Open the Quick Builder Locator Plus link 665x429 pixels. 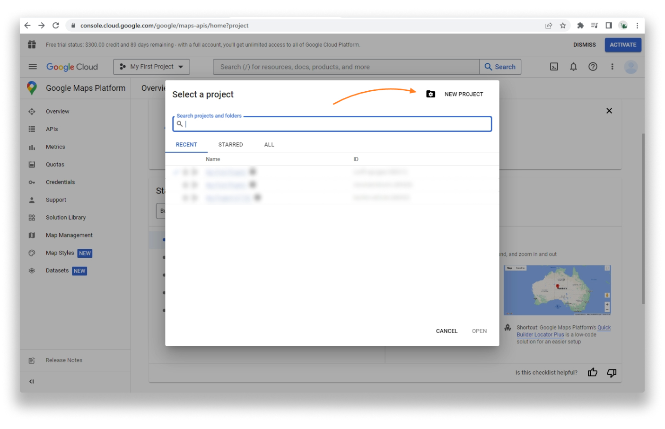[x=564, y=331]
